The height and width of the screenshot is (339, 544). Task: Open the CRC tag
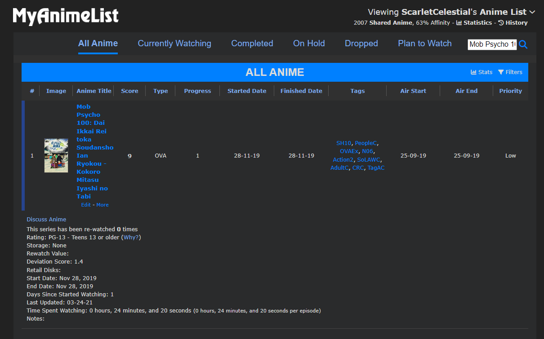(x=358, y=168)
